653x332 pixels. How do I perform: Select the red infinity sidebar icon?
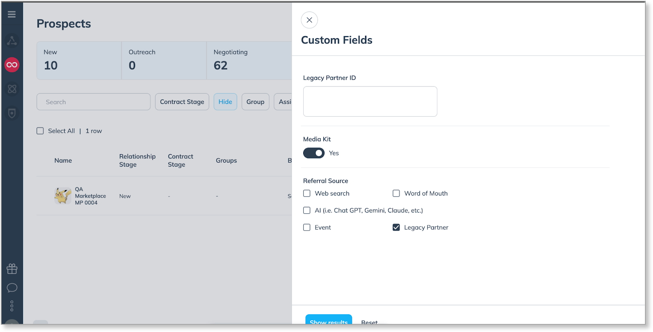[12, 65]
